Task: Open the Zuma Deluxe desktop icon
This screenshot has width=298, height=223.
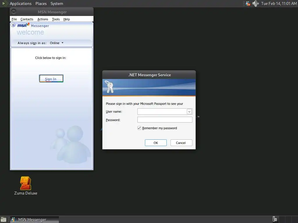Action: (x=26, y=186)
